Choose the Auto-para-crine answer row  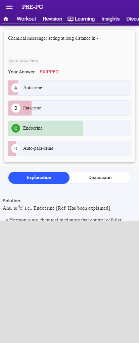69,148
